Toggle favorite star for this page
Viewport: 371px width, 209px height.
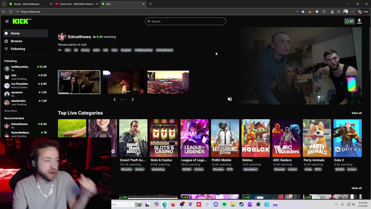(303, 12)
